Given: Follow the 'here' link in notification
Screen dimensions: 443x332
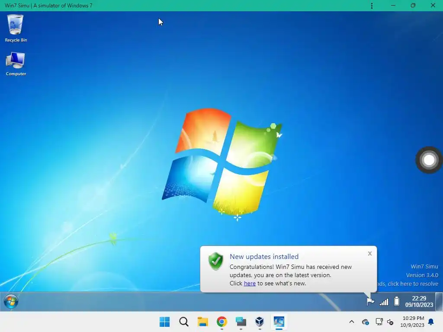Looking at the screenshot, I should 250,283.
